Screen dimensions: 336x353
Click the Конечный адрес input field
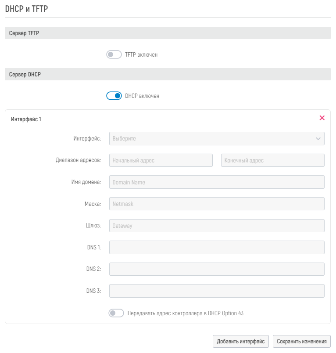[272, 160]
